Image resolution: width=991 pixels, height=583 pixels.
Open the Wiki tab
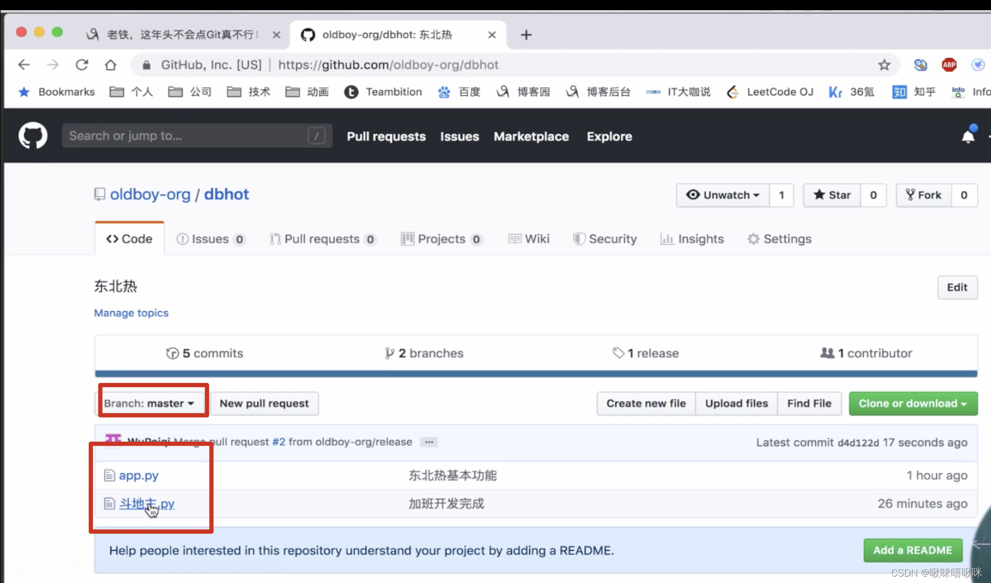[x=529, y=239]
